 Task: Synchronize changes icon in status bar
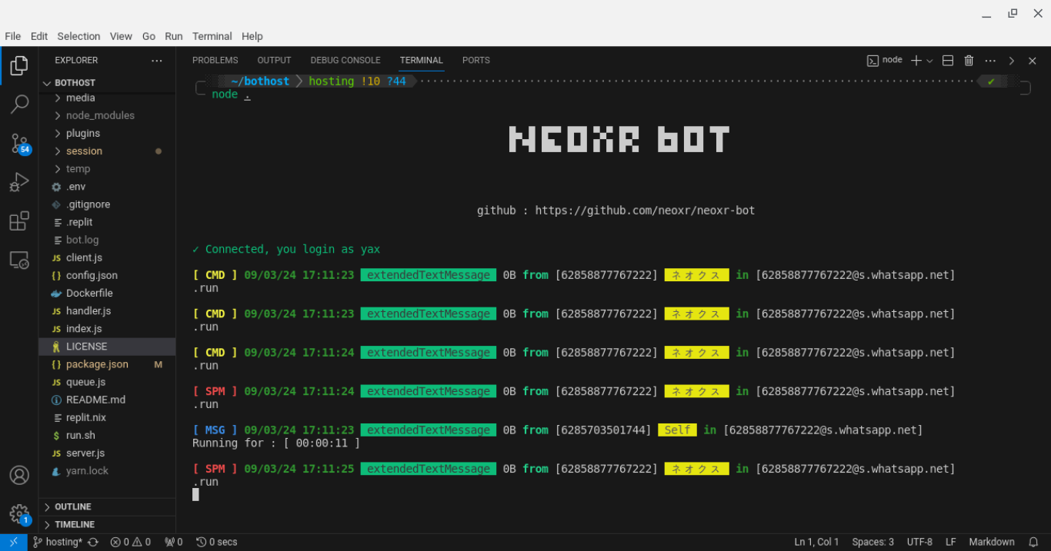(x=93, y=542)
